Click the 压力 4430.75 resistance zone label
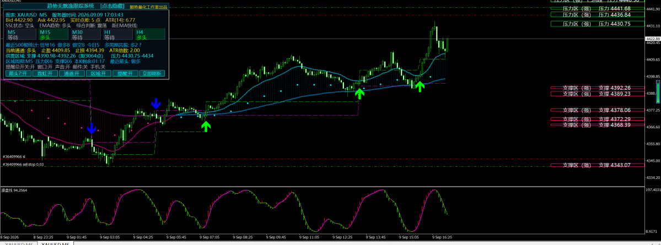Screen dimensions: 661x245 598,24
